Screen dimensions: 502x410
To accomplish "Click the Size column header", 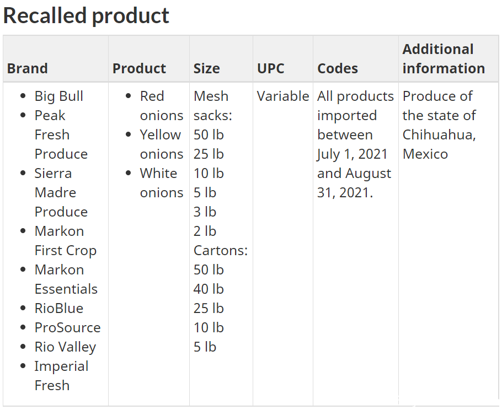I will pyautogui.click(x=206, y=68).
